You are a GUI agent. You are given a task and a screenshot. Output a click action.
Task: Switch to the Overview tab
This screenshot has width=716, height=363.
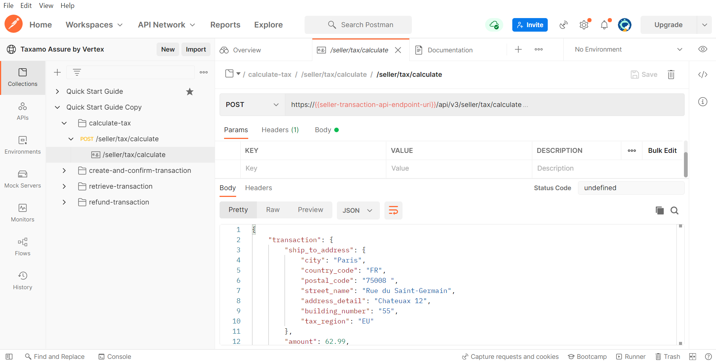click(264, 50)
